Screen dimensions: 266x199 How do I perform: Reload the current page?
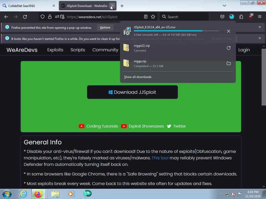tap(25, 17)
